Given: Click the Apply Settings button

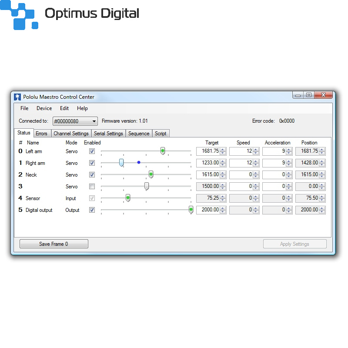Looking at the screenshot, I should pyautogui.click(x=295, y=244).
